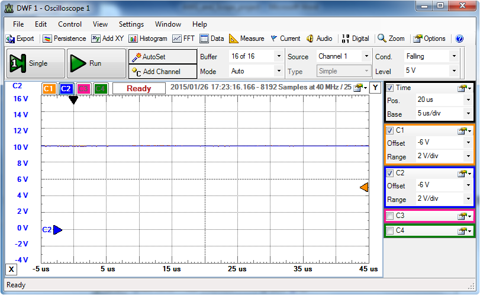Open the Edit menu
Viewport: 480px width, 295px height.
point(41,24)
